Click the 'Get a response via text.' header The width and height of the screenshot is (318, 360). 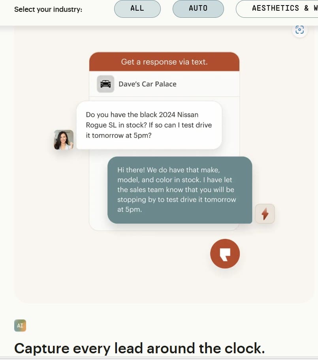[164, 62]
